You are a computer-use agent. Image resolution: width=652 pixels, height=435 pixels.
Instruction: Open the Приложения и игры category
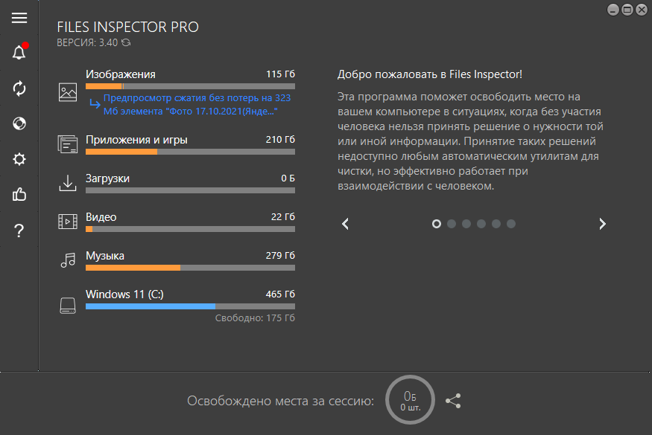click(x=136, y=140)
